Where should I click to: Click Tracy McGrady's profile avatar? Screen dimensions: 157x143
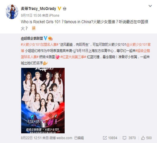click(12, 12)
